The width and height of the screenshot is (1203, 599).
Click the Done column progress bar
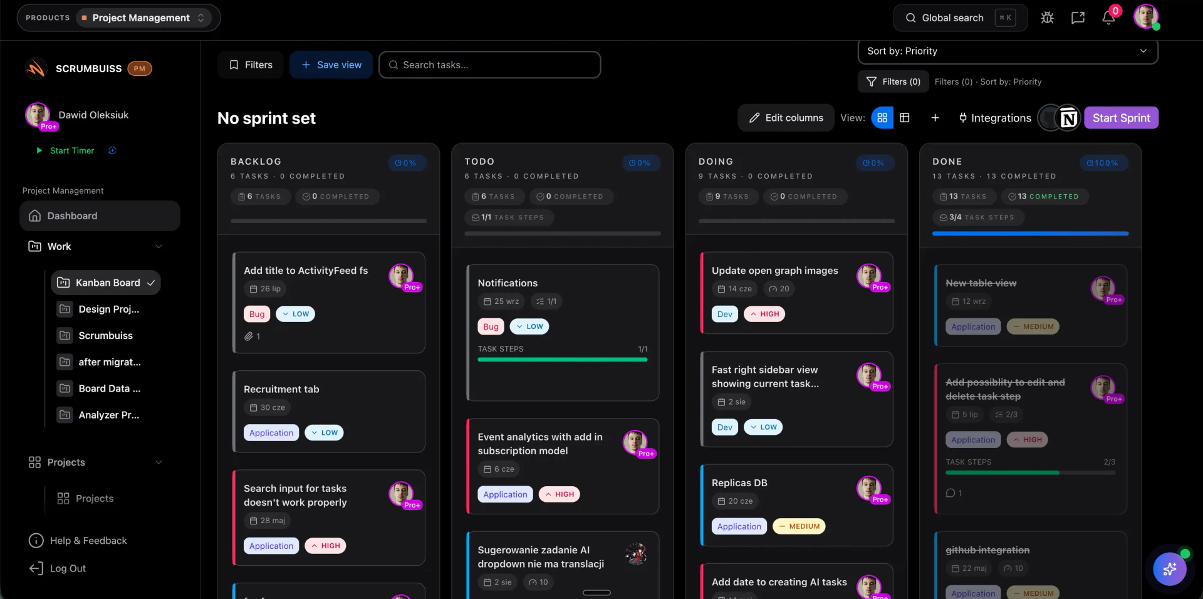(x=1031, y=234)
